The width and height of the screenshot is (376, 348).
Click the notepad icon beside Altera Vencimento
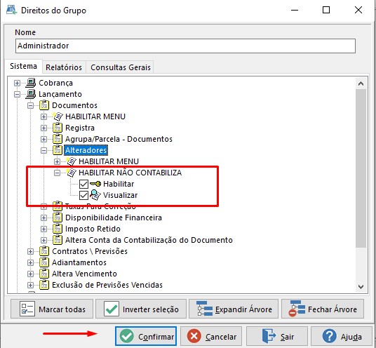(x=44, y=274)
